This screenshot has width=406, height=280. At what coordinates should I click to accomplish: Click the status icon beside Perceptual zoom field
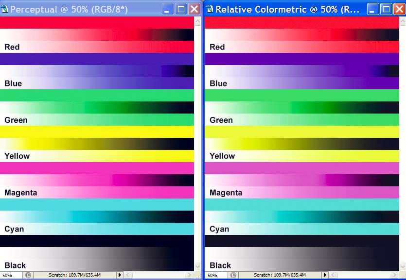(28, 275)
